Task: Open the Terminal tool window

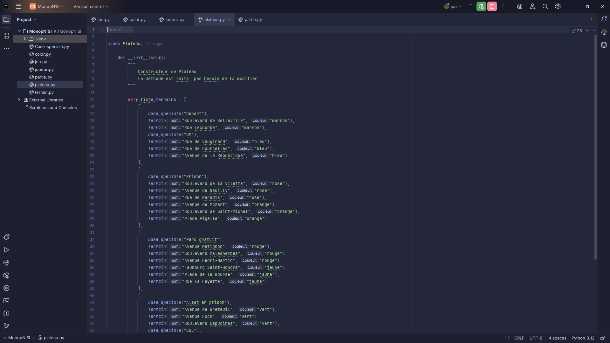Action: (6, 301)
